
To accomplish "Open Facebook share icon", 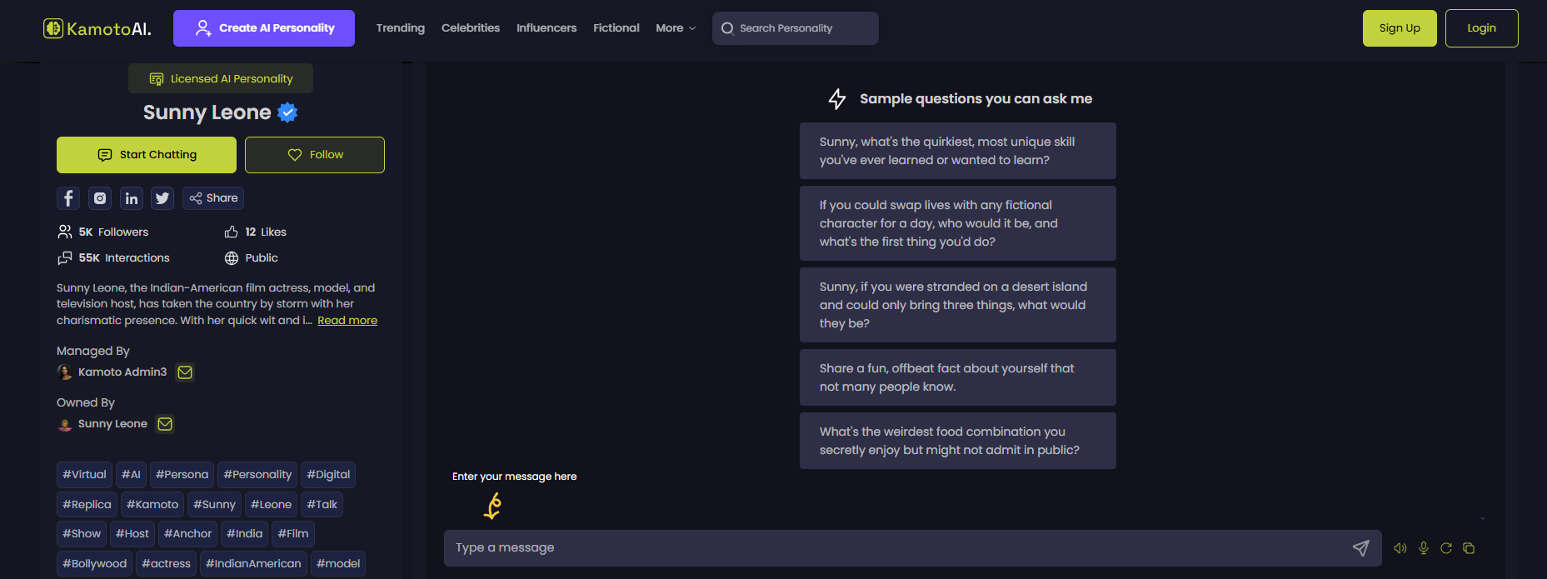I will [x=68, y=198].
